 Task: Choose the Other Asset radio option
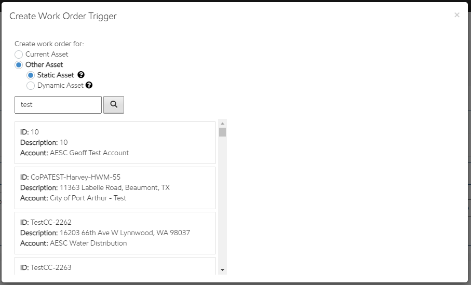(x=19, y=64)
